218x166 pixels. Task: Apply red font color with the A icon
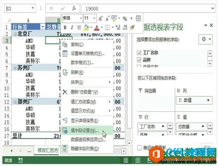pos(97,28)
